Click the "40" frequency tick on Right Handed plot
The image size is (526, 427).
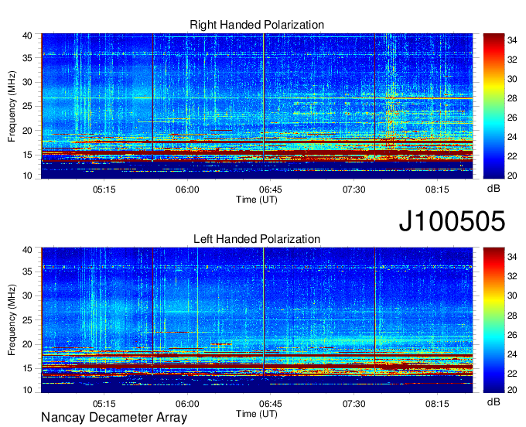27,36
